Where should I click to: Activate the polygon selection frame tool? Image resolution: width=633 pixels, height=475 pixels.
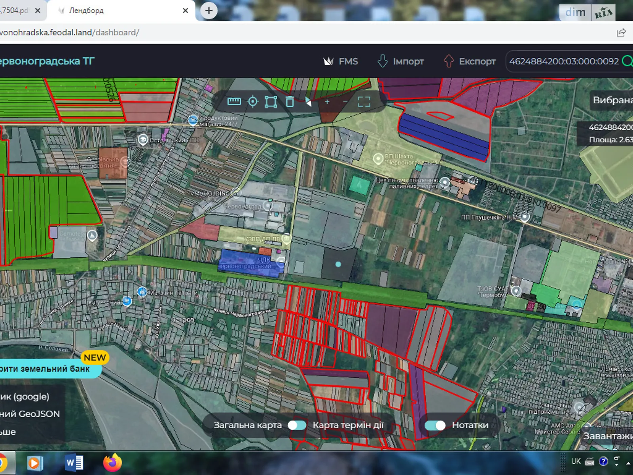click(271, 102)
